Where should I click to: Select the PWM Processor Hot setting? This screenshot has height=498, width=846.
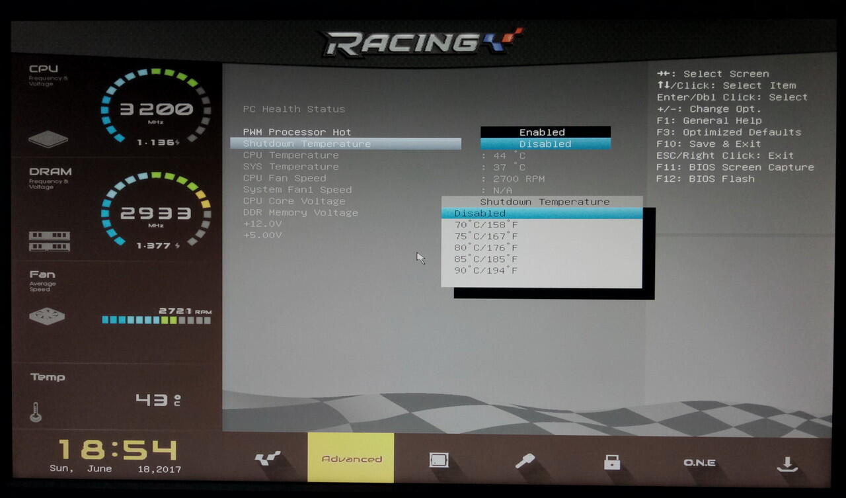point(297,132)
